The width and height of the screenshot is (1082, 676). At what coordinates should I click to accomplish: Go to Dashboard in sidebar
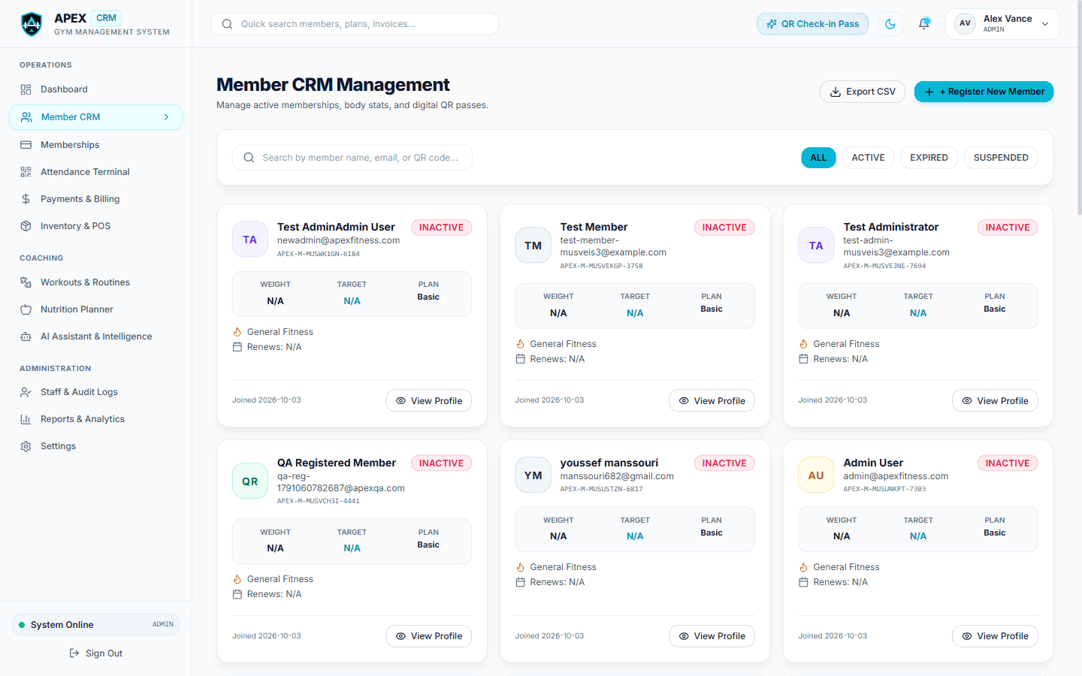pos(96,89)
